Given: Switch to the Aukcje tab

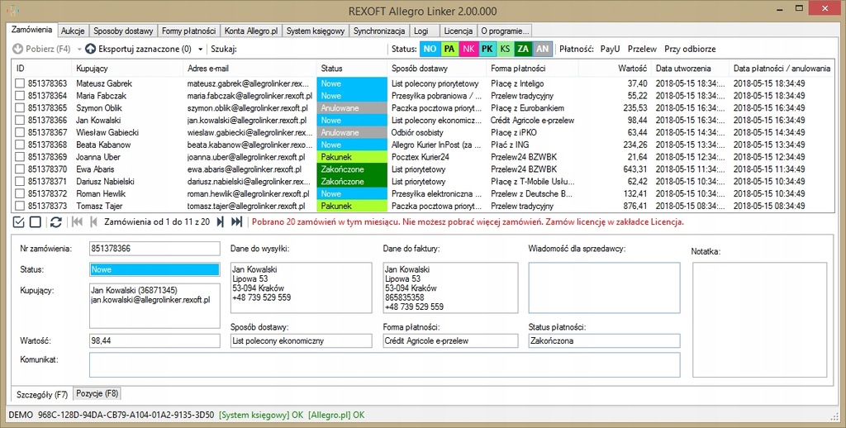Looking at the screenshot, I should (73, 31).
